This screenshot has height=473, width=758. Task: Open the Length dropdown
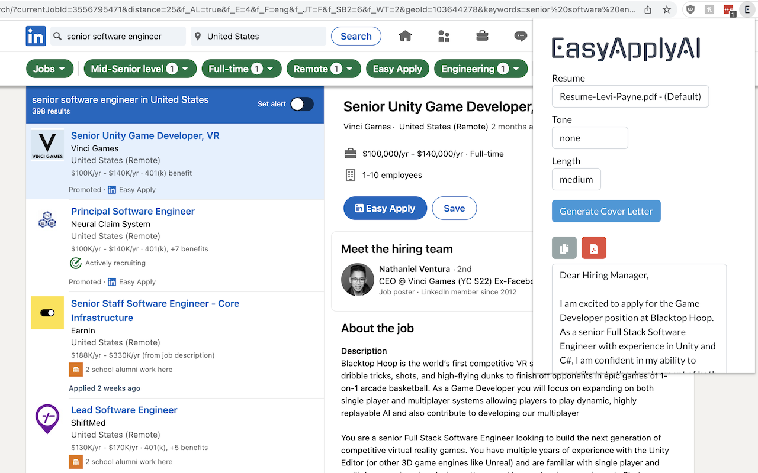(x=576, y=179)
